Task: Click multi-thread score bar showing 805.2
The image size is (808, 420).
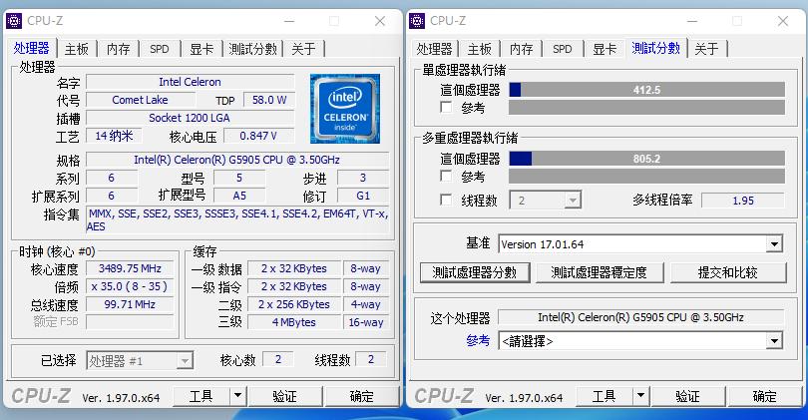Action: coord(646,159)
